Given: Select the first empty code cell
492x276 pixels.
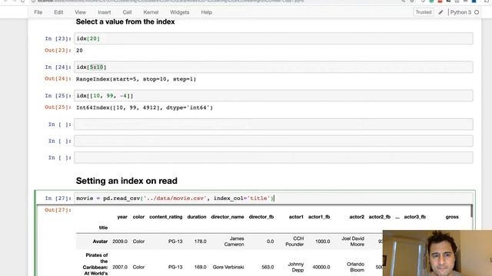Looking at the screenshot, I should click(274, 124).
